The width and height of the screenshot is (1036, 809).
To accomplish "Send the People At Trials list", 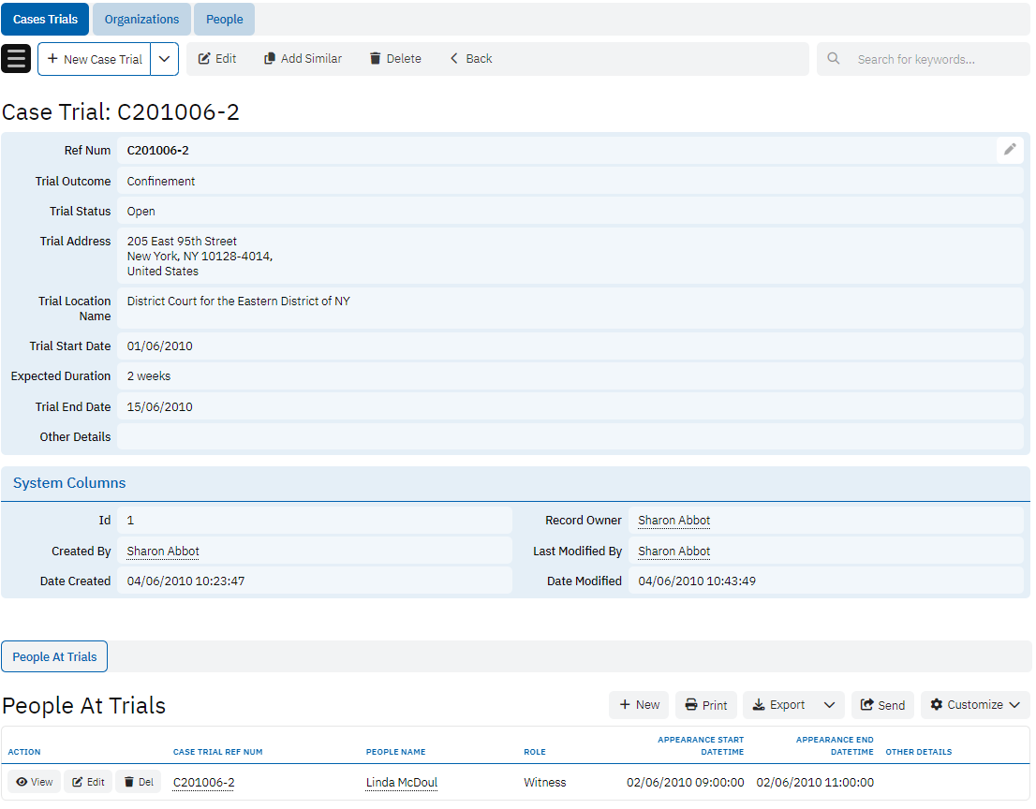I will (882, 705).
